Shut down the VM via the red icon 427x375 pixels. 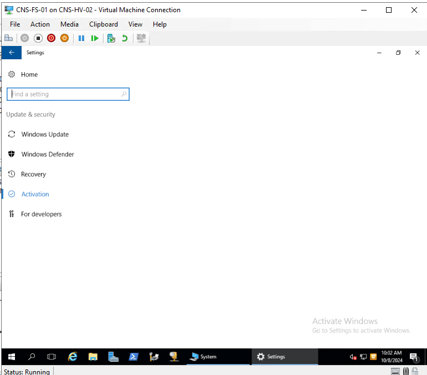[51, 38]
